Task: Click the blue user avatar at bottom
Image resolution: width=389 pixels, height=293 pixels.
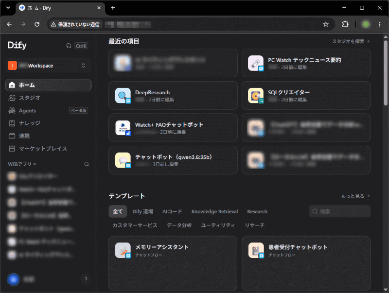Action: 14,279
